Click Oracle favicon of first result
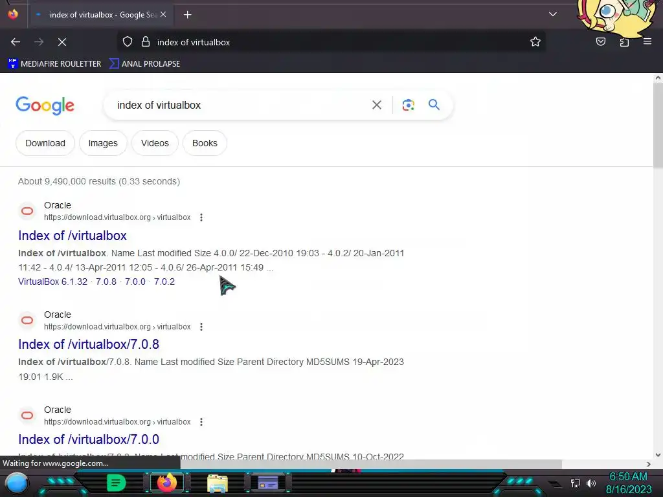The height and width of the screenshot is (497, 663). point(27,211)
